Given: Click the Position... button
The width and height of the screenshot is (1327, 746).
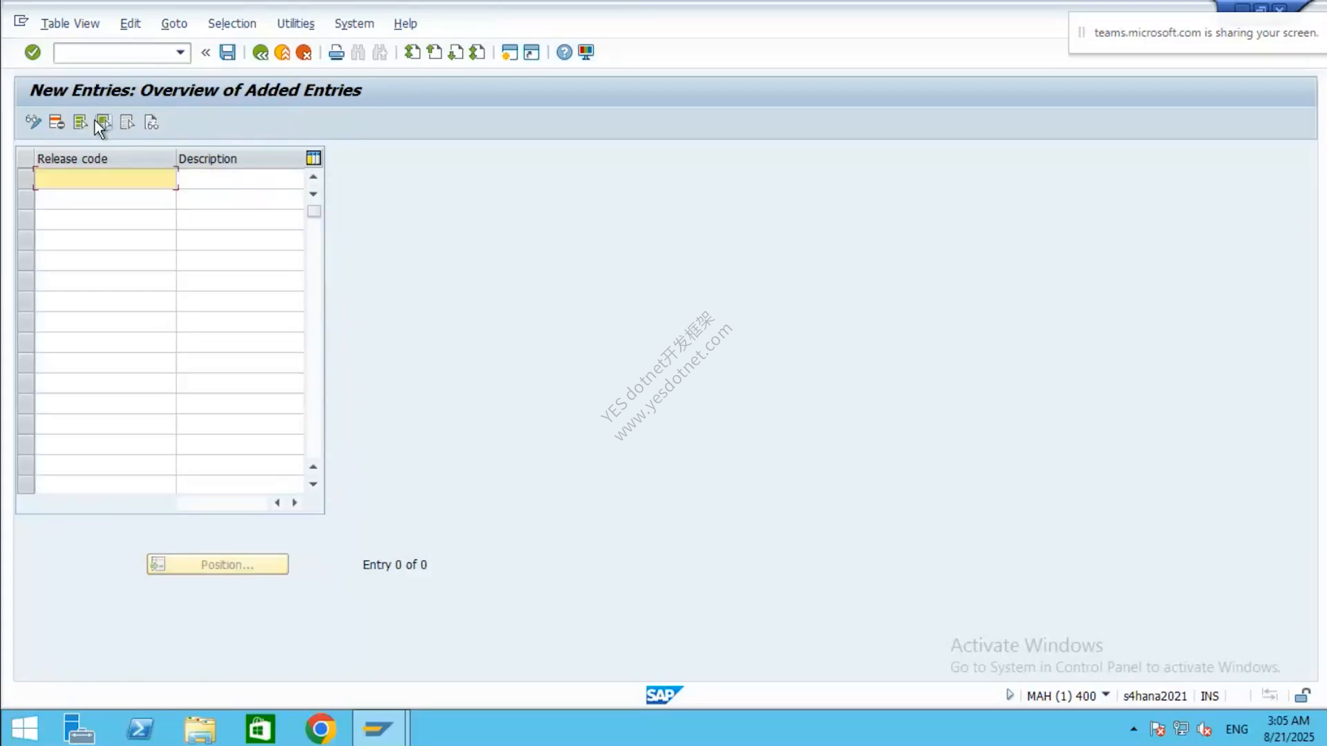Looking at the screenshot, I should (x=218, y=564).
